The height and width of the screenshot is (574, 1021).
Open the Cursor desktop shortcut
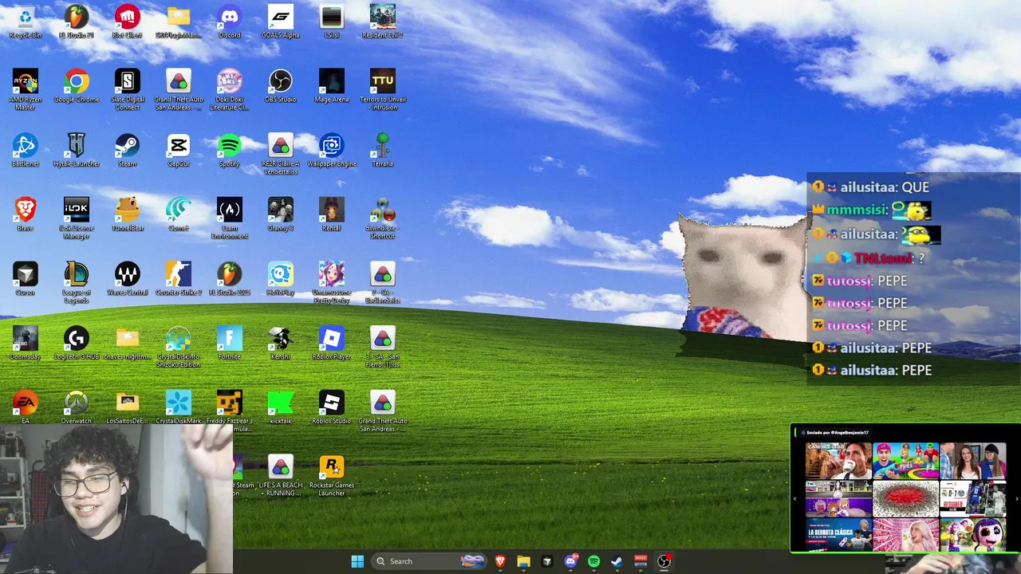25,279
